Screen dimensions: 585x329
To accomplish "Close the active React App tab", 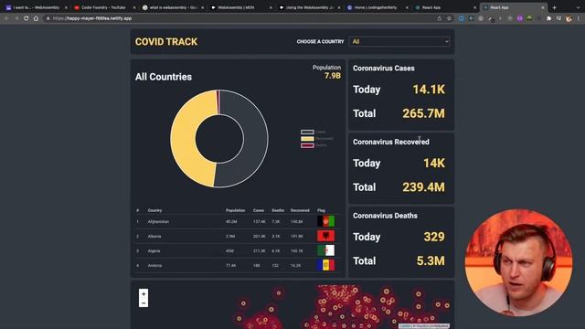I will coord(543,7).
